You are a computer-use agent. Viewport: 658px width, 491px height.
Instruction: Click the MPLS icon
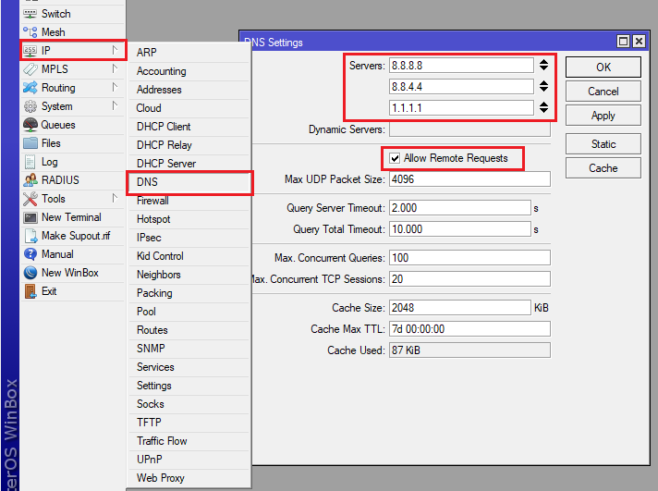[30, 69]
